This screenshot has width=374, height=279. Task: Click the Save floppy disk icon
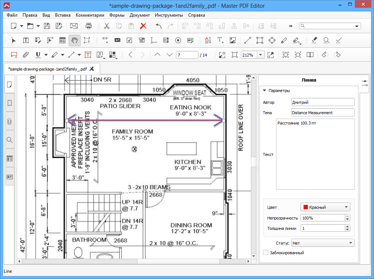point(47,26)
